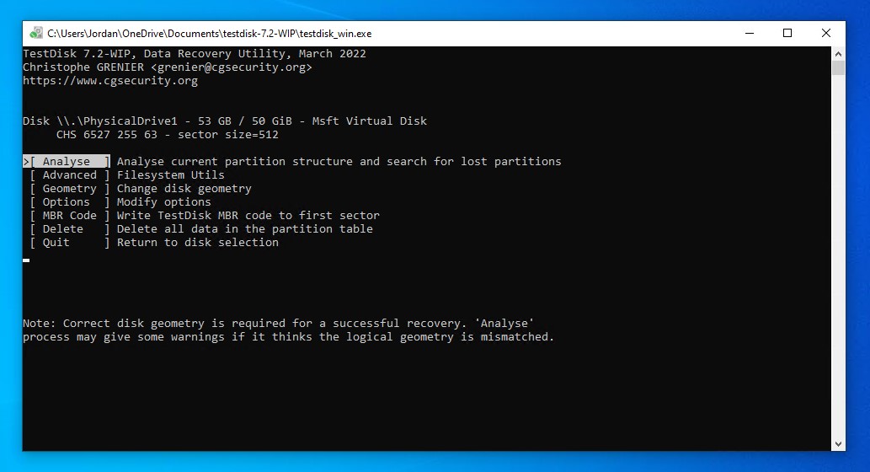
Task: Click the https://www.cgsecurity.org text
Action: click(109, 81)
